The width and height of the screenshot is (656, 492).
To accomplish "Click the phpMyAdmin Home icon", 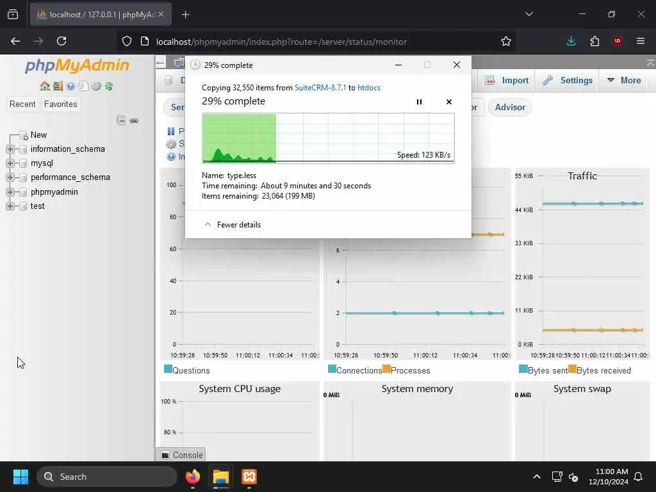I will click(x=45, y=86).
